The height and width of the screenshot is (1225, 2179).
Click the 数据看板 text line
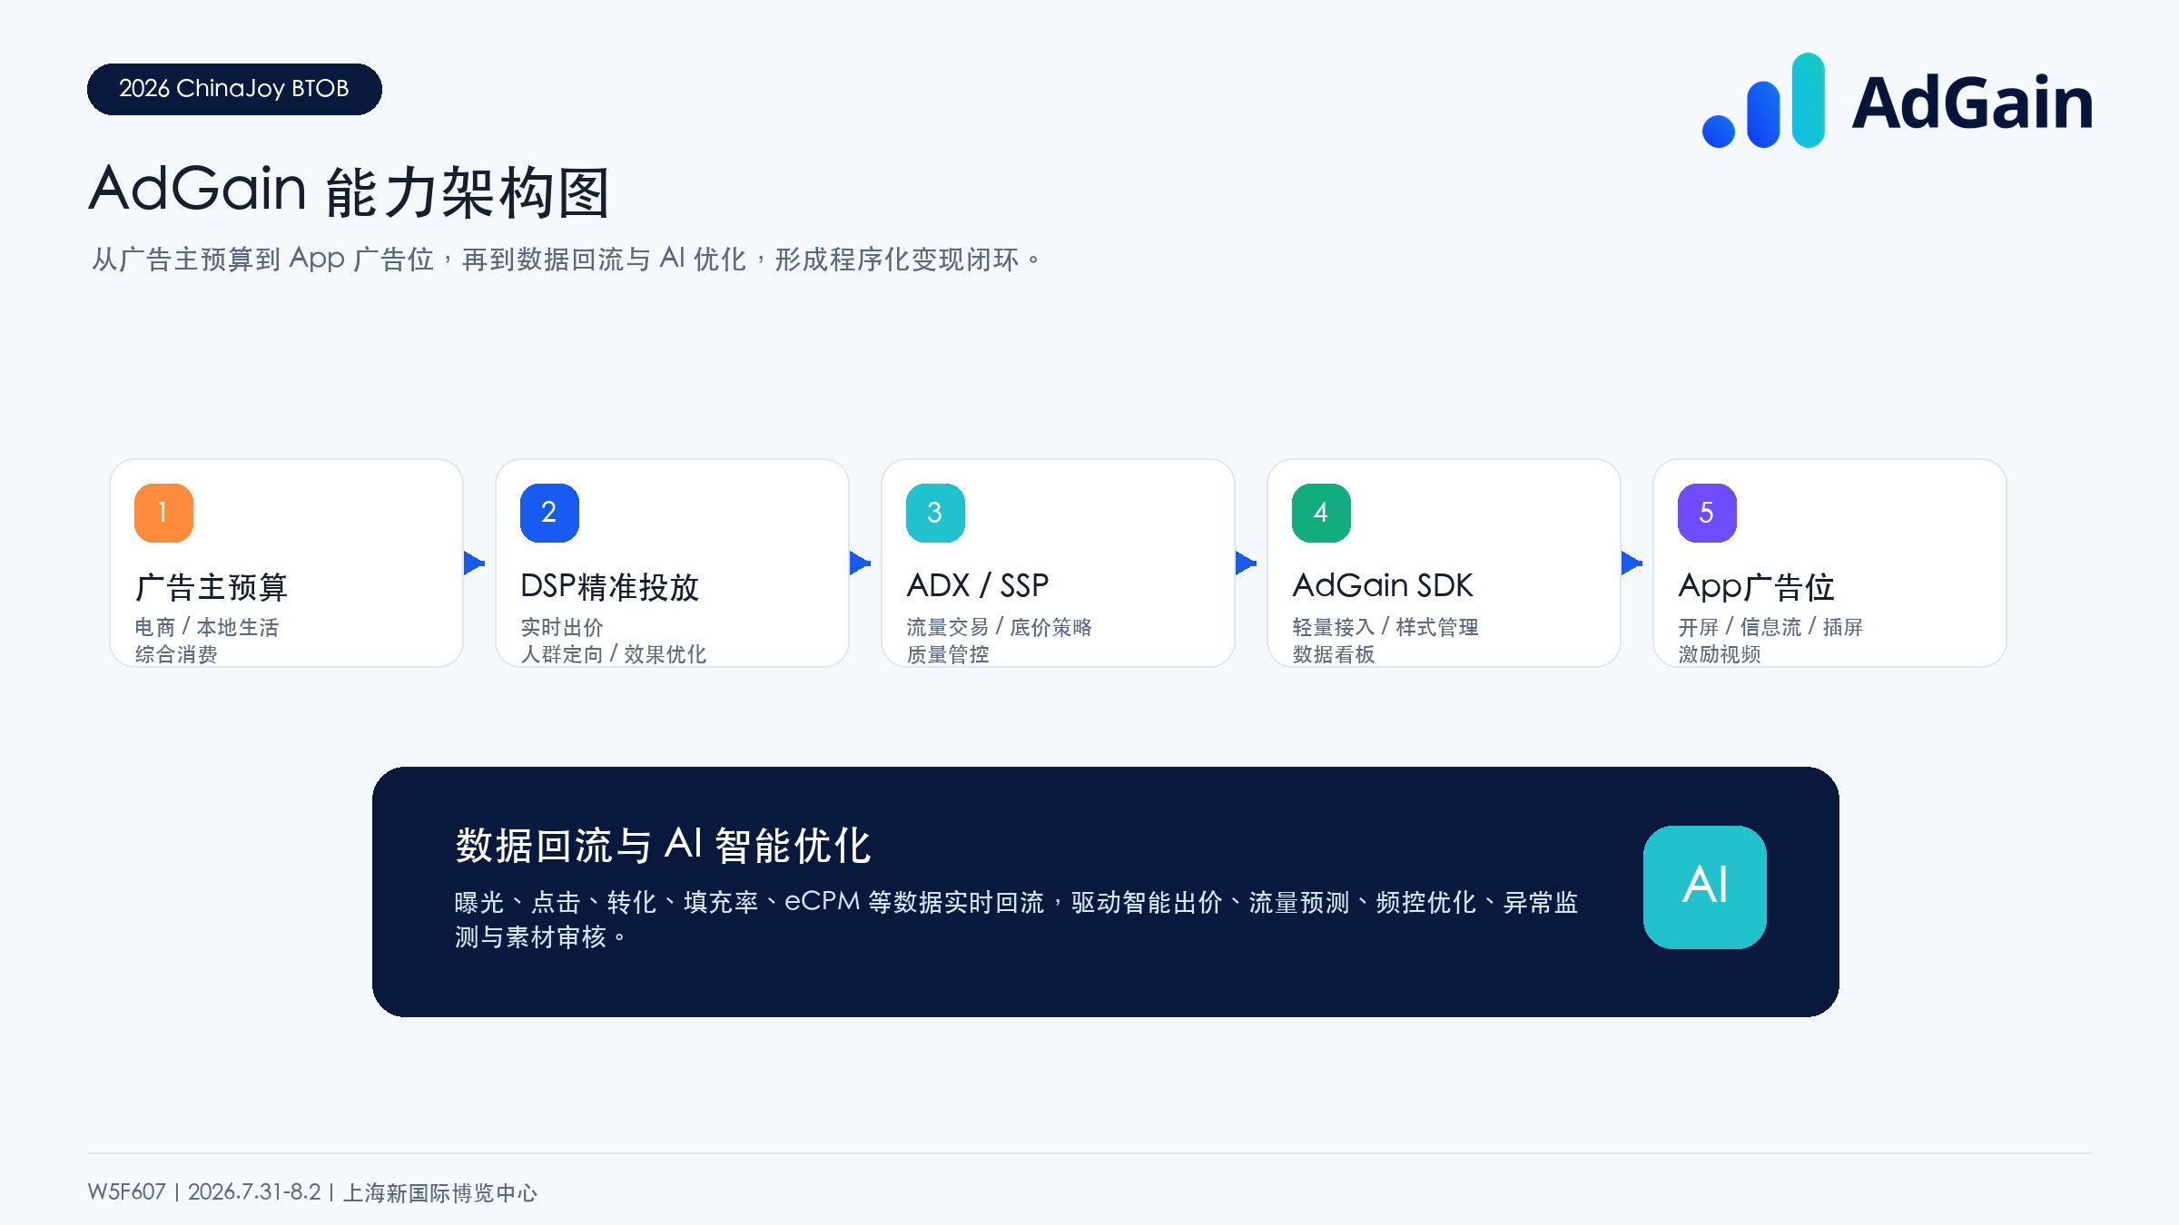pyautogui.click(x=1334, y=654)
